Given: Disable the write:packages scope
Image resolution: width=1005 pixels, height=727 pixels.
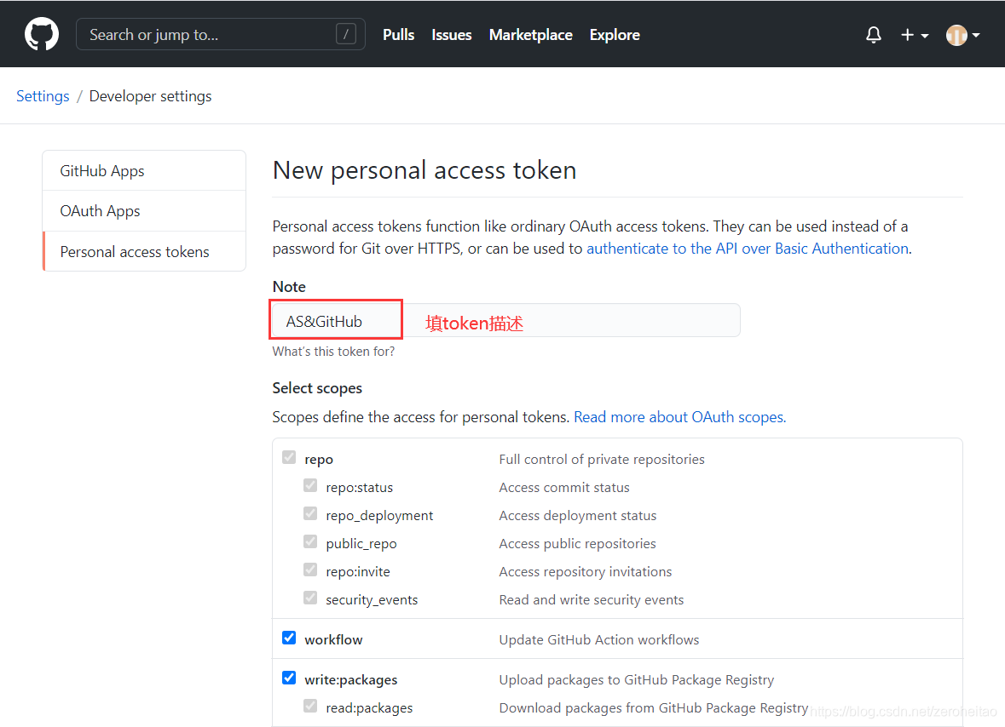Looking at the screenshot, I should click(289, 677).
